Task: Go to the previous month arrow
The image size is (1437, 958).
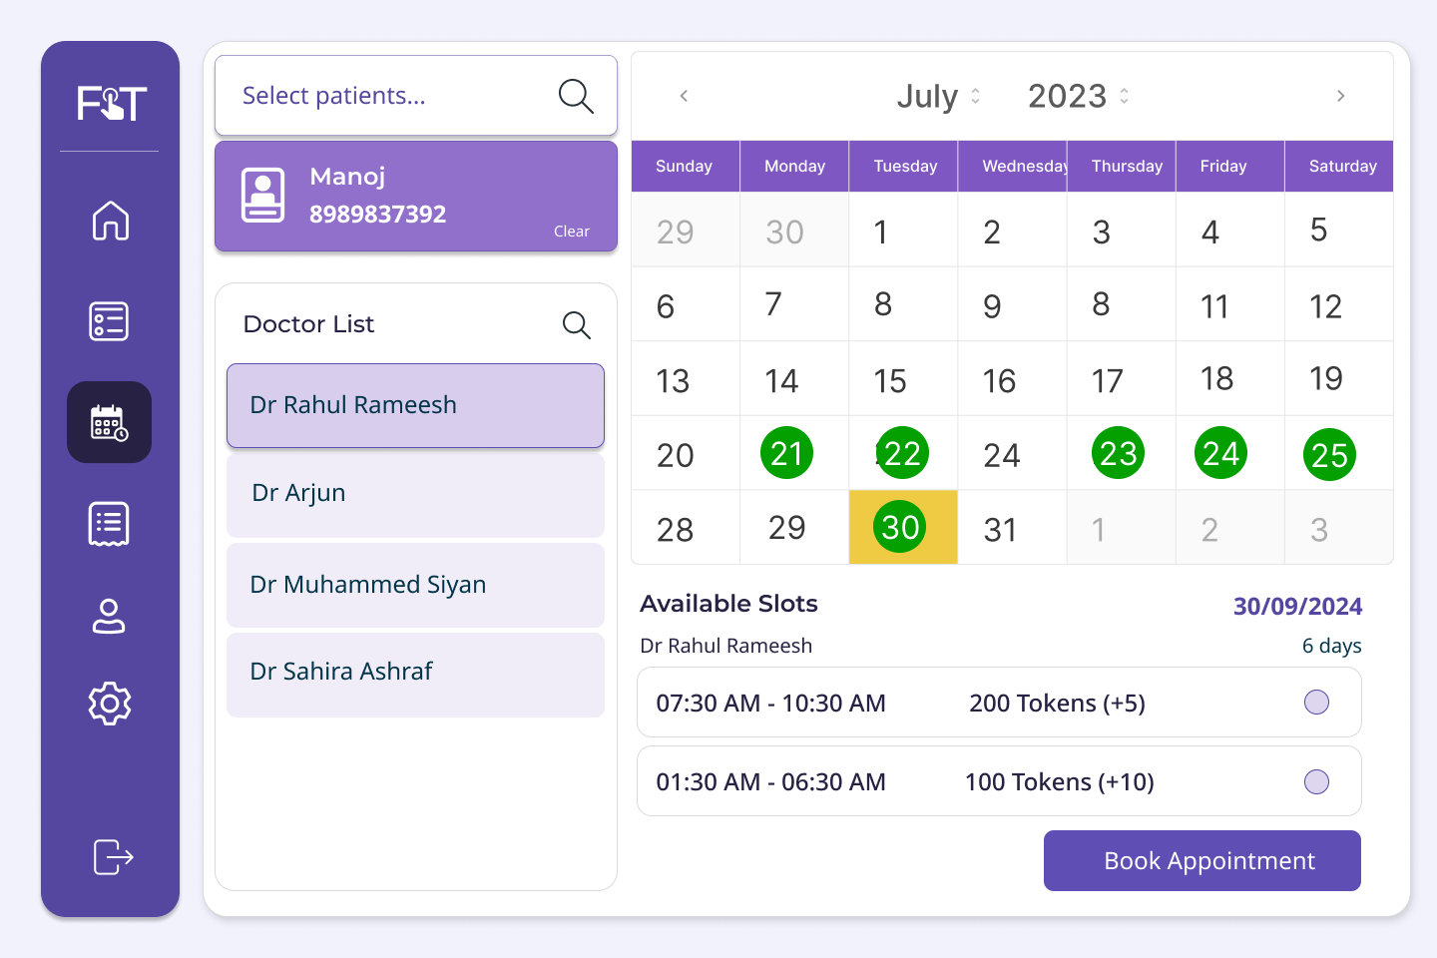Action: pyautogui.click(x=684, y=96)
